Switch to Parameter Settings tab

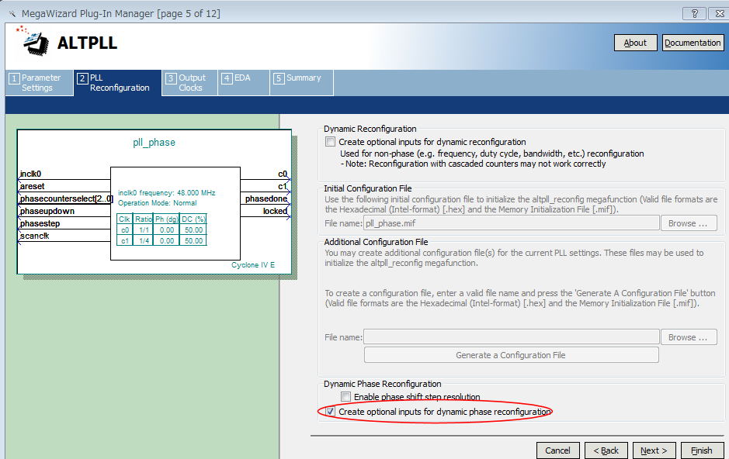coord(40,83)
